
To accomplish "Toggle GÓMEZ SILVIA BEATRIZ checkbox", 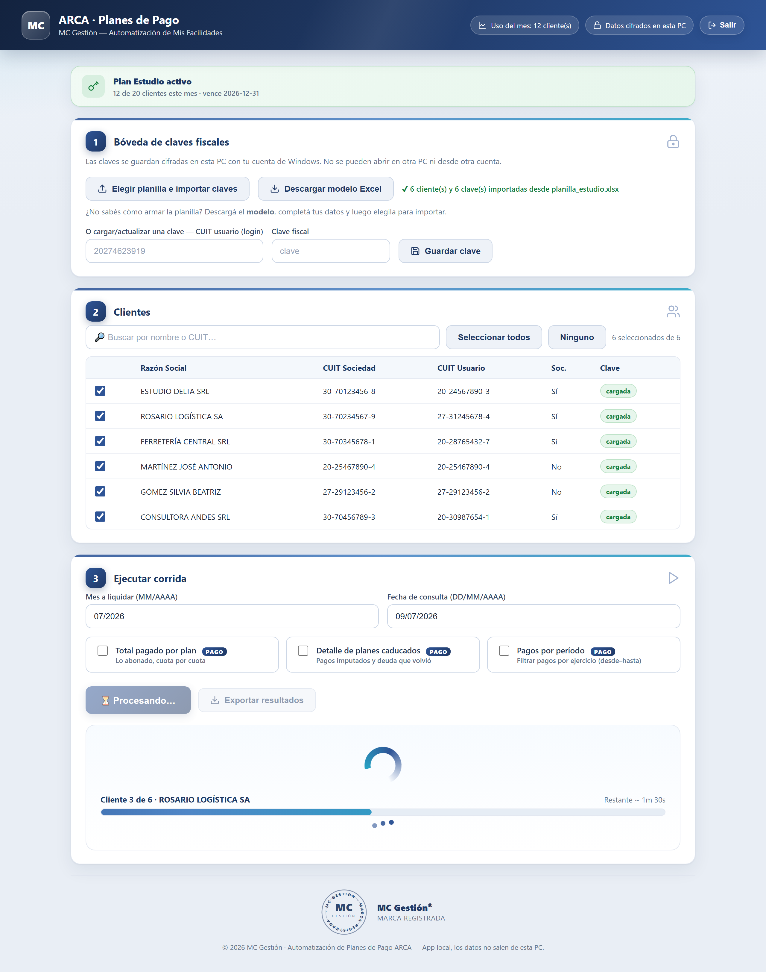I will pyautogui.click(x=100, y=491).
